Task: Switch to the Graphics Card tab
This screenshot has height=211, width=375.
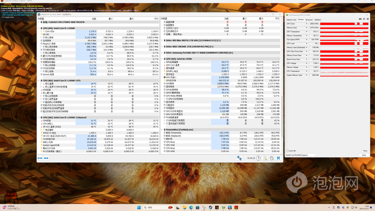Action: click(291, 20)
